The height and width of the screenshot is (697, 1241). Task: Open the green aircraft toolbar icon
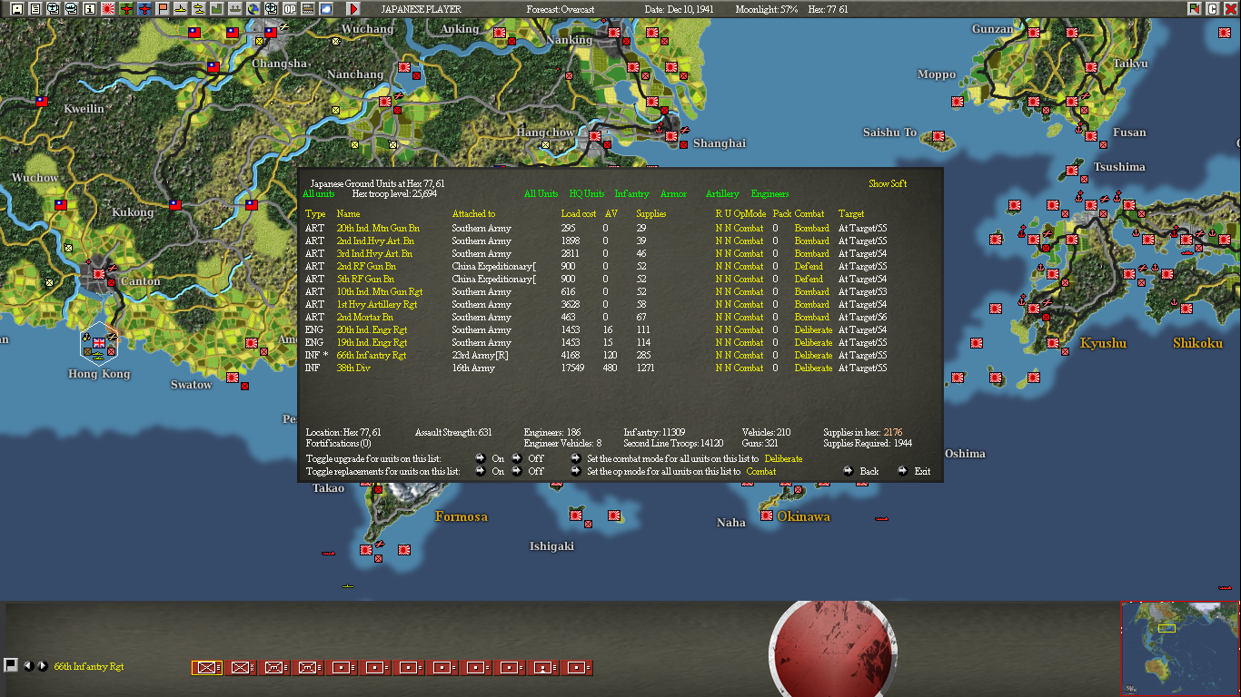(x=126, y=9)
